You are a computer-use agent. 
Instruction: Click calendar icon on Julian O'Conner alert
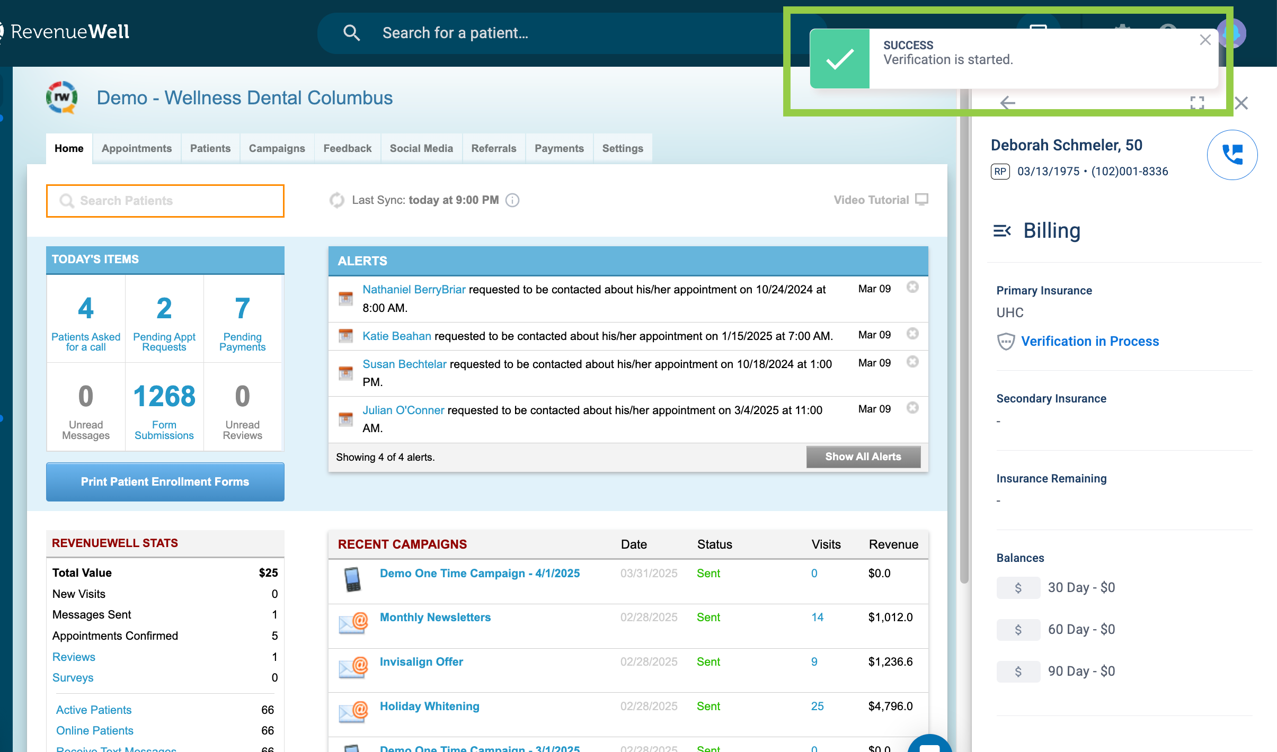click(345, 419)
